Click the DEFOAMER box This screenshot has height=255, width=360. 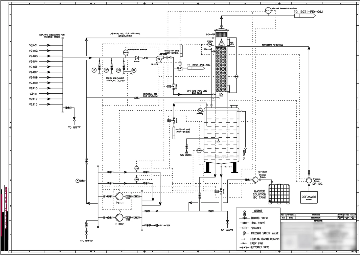(309, 197)
